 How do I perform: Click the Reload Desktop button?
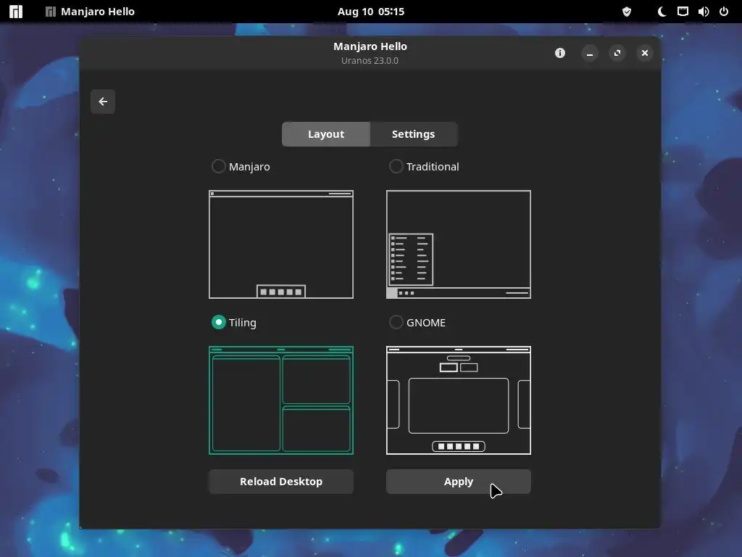pos(281,482)
